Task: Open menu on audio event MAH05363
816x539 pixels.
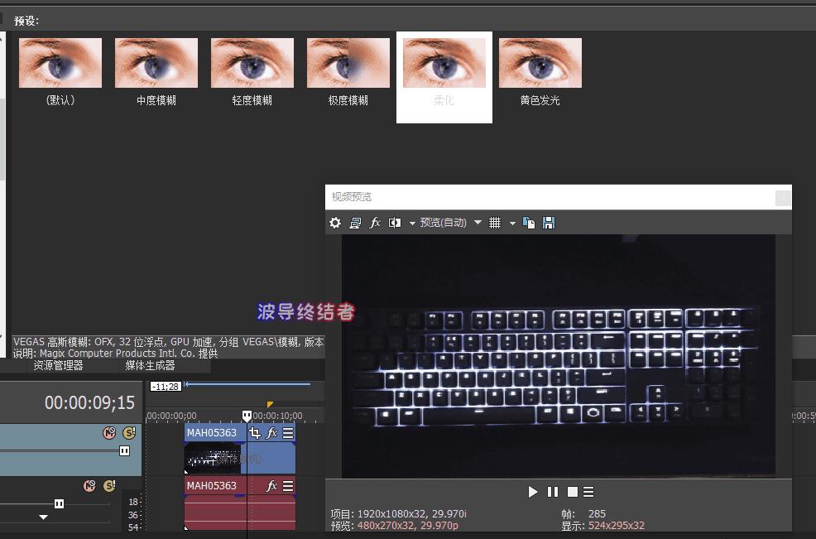Action: (x=288, y=486)
